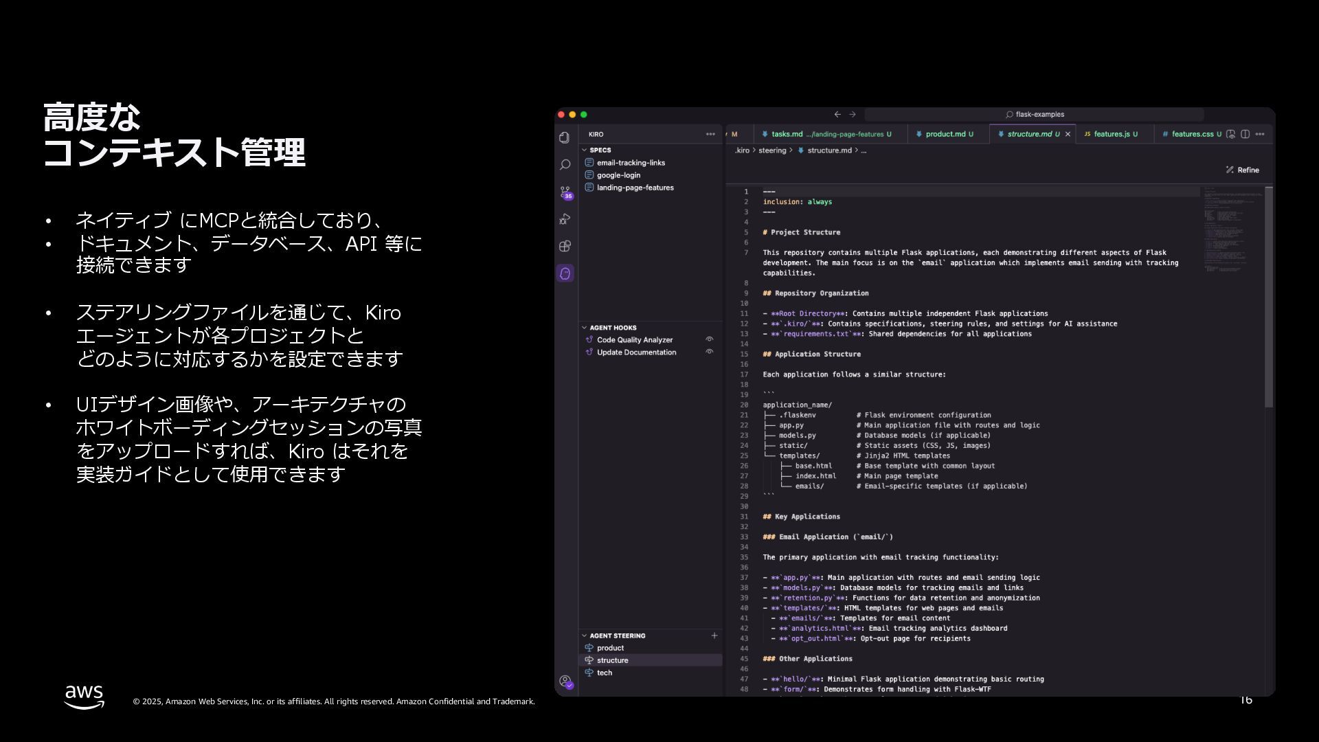Click the '## Key Applications' heading
1319x742 pixels.
click(801, 517)
